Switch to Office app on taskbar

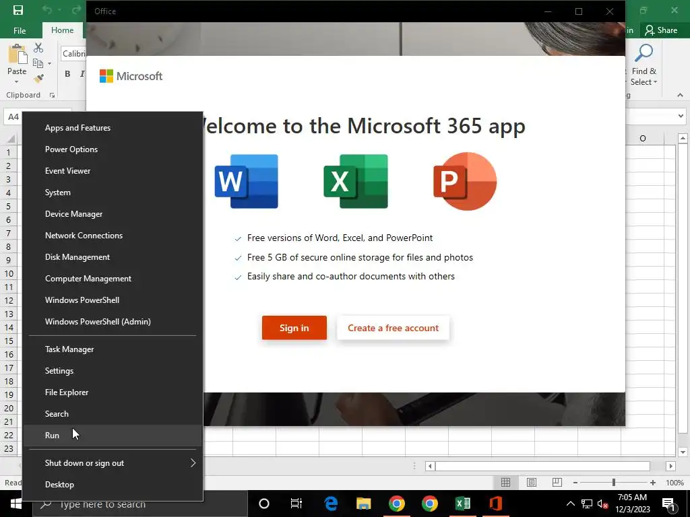click(x=495, y=504)
